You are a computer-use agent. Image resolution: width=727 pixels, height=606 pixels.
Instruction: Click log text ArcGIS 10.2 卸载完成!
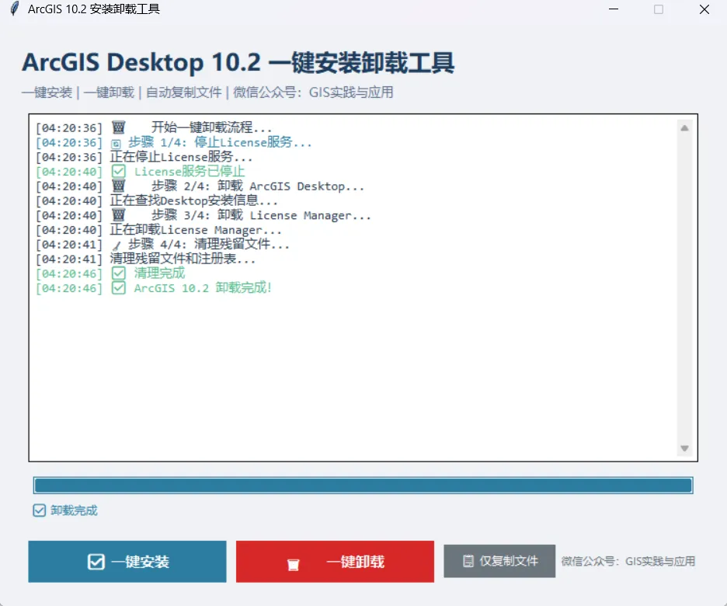point(203,288)
